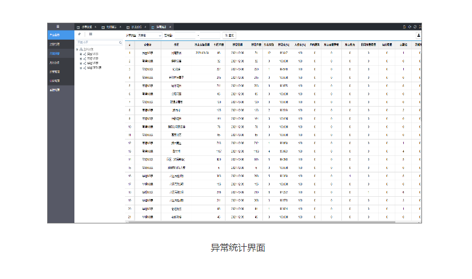Click the magnifier icon in the tree search box
Image resolution: width=472 pixels, height=279 pixels.
pos(120,43)
